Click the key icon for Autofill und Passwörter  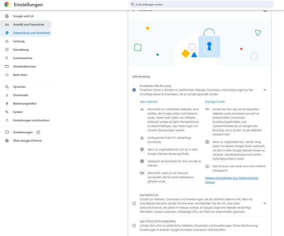tap(7, 24)
